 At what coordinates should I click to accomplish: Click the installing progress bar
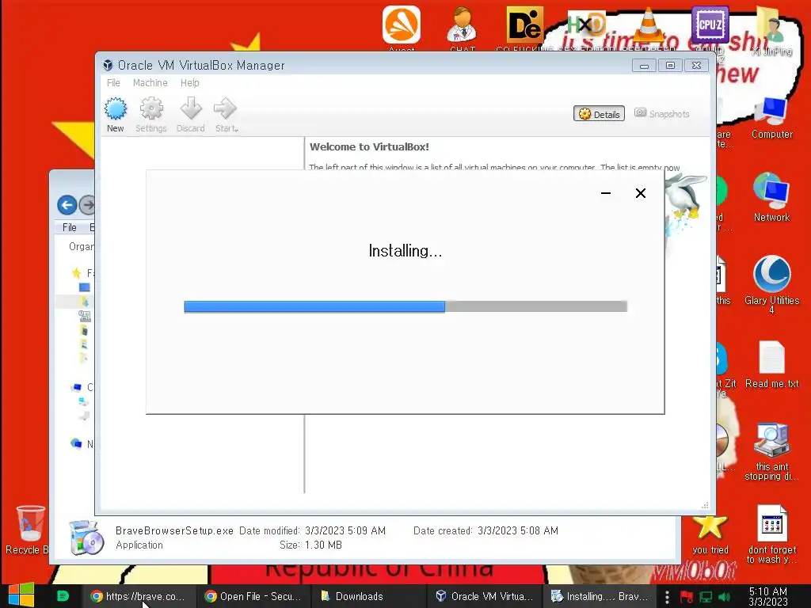pos(405,306)
